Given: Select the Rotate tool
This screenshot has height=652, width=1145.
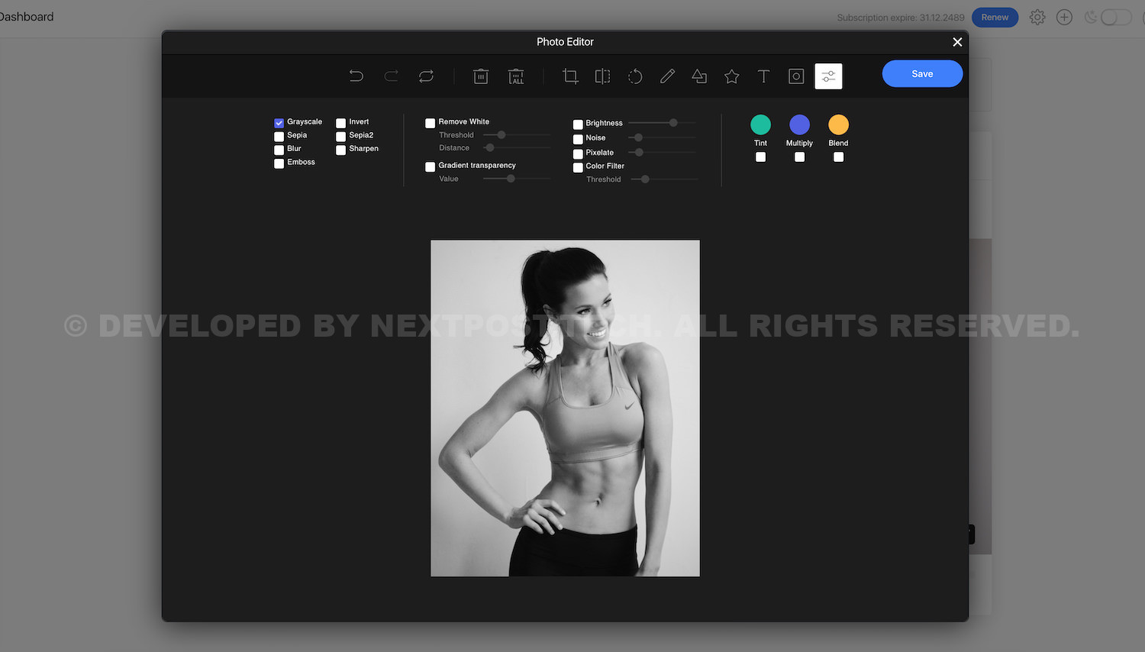Looking at the screenshot, I should click(x=635, y=76).
